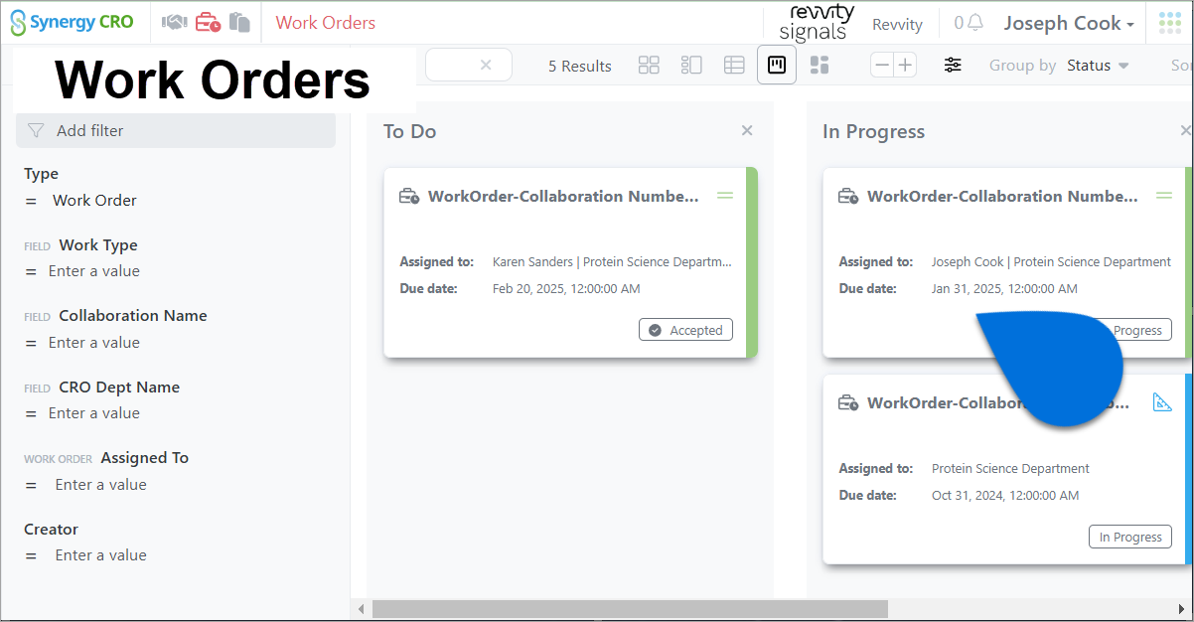Increase card size with plus
This screenshot has width=1194, height=622.
(904, 66)
